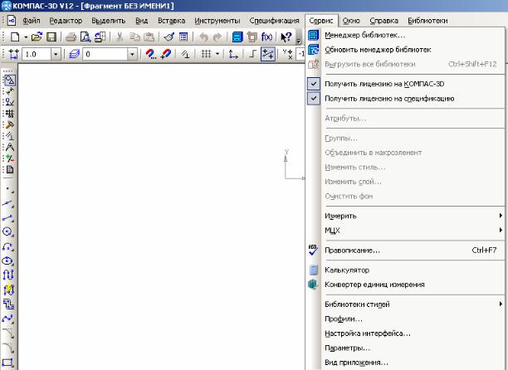Open Профили... entry
Screen dimensions: 508x370
[405, 319]
